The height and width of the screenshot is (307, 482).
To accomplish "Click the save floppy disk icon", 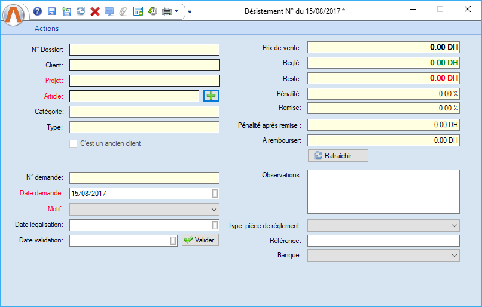I will (52, 11).
